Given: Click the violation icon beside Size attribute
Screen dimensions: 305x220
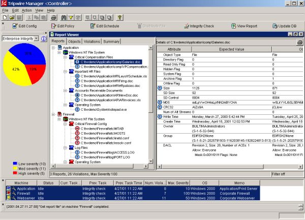Looking at the screenshot, I should [x=160, y=88].
